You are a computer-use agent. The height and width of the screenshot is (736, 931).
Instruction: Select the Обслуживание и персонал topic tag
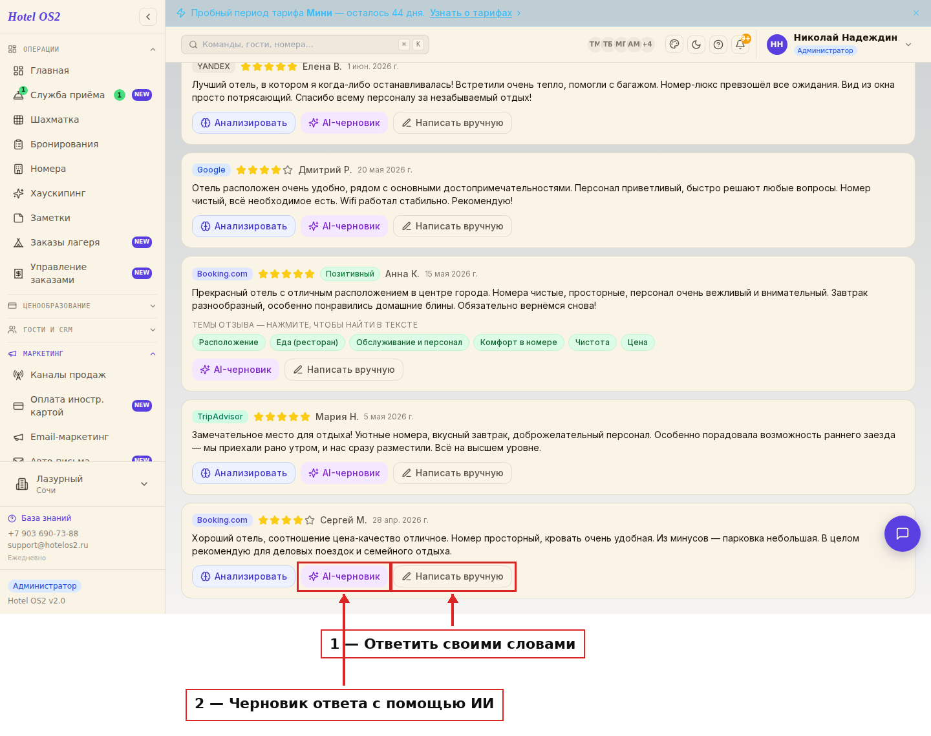409,342
